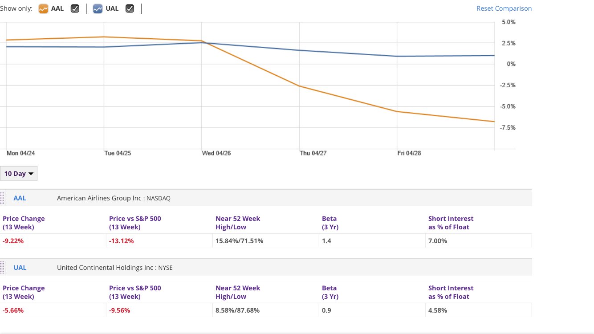Viewport: 594px width, 334px height.
Task: Click AAL Near 52 Week High/Low header
Action: click(238, 223)
